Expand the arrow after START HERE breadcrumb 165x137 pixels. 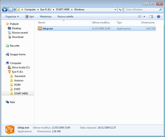[72, 10]
